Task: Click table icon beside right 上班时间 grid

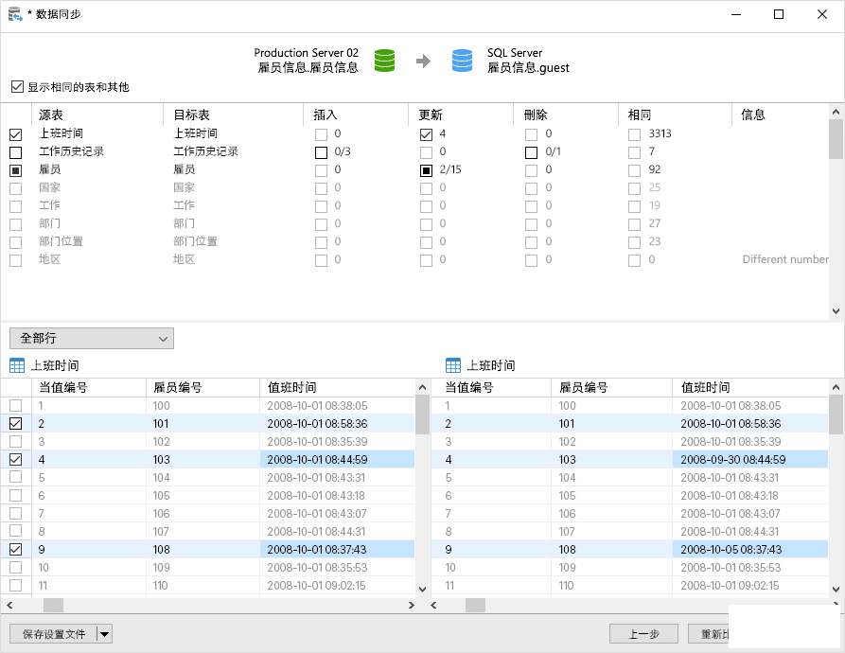Action: click(453, 365)
